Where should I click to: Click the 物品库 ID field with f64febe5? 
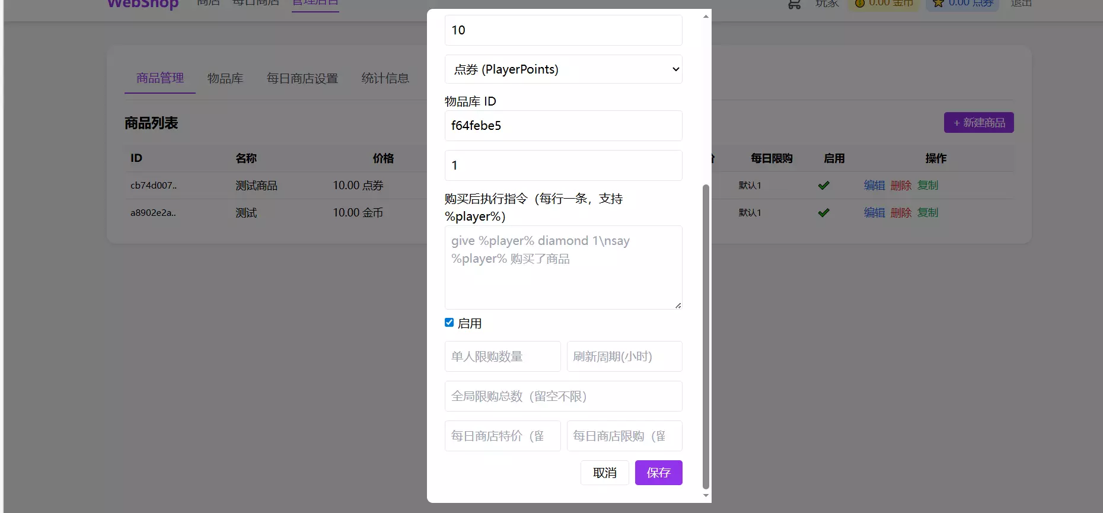click(563, 126)
